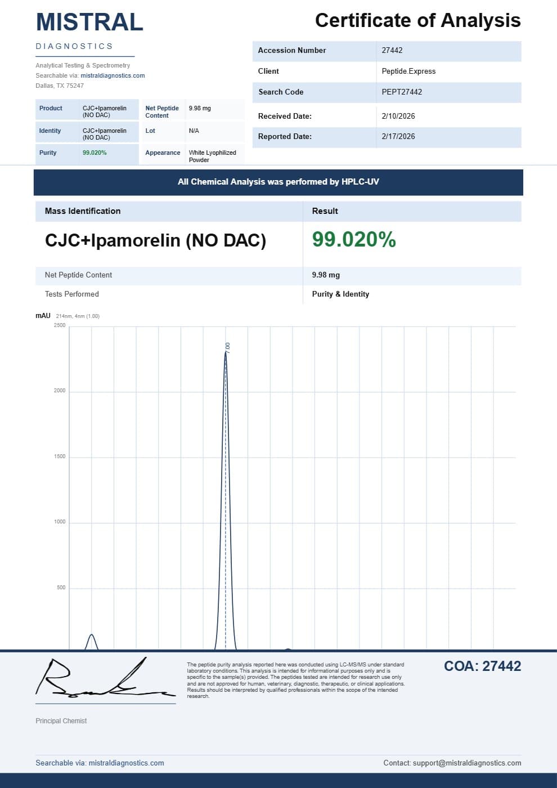Select the bold 9.98 mg result value

click(x=326, y=275)
